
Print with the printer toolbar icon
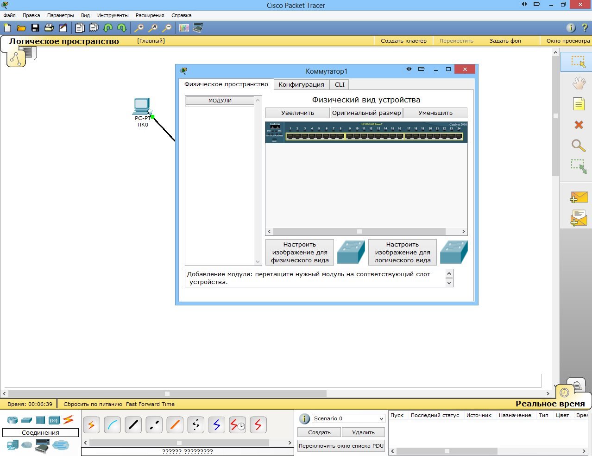click(49, 28)
